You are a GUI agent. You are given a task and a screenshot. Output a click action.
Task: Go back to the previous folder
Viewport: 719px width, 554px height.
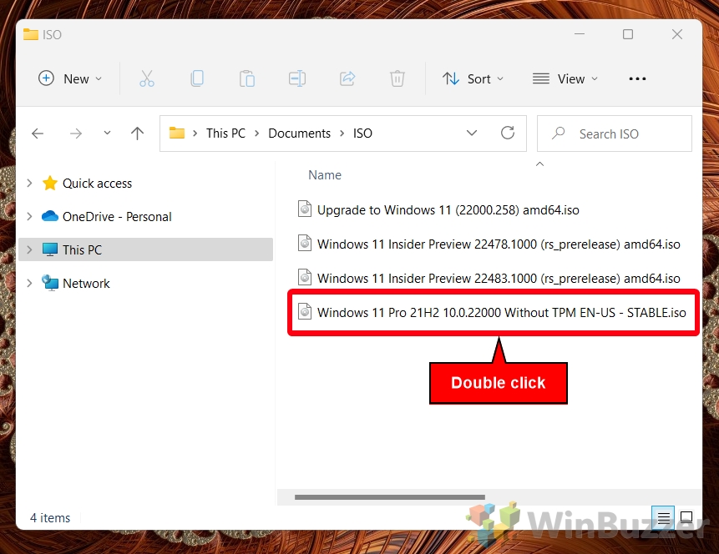pyautogui.click(x=38, y=133)
